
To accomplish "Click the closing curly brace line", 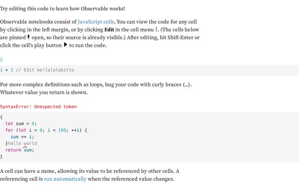I will (1, 157).
